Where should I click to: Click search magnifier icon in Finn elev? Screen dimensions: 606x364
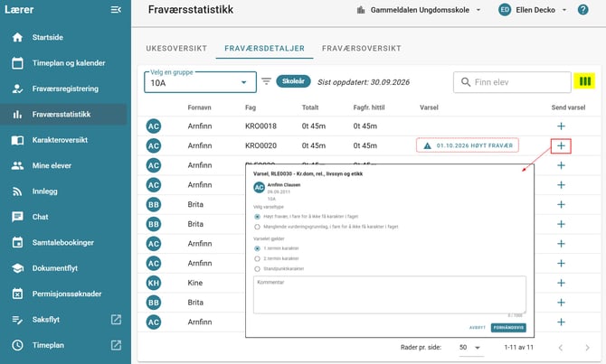[466, 82]
